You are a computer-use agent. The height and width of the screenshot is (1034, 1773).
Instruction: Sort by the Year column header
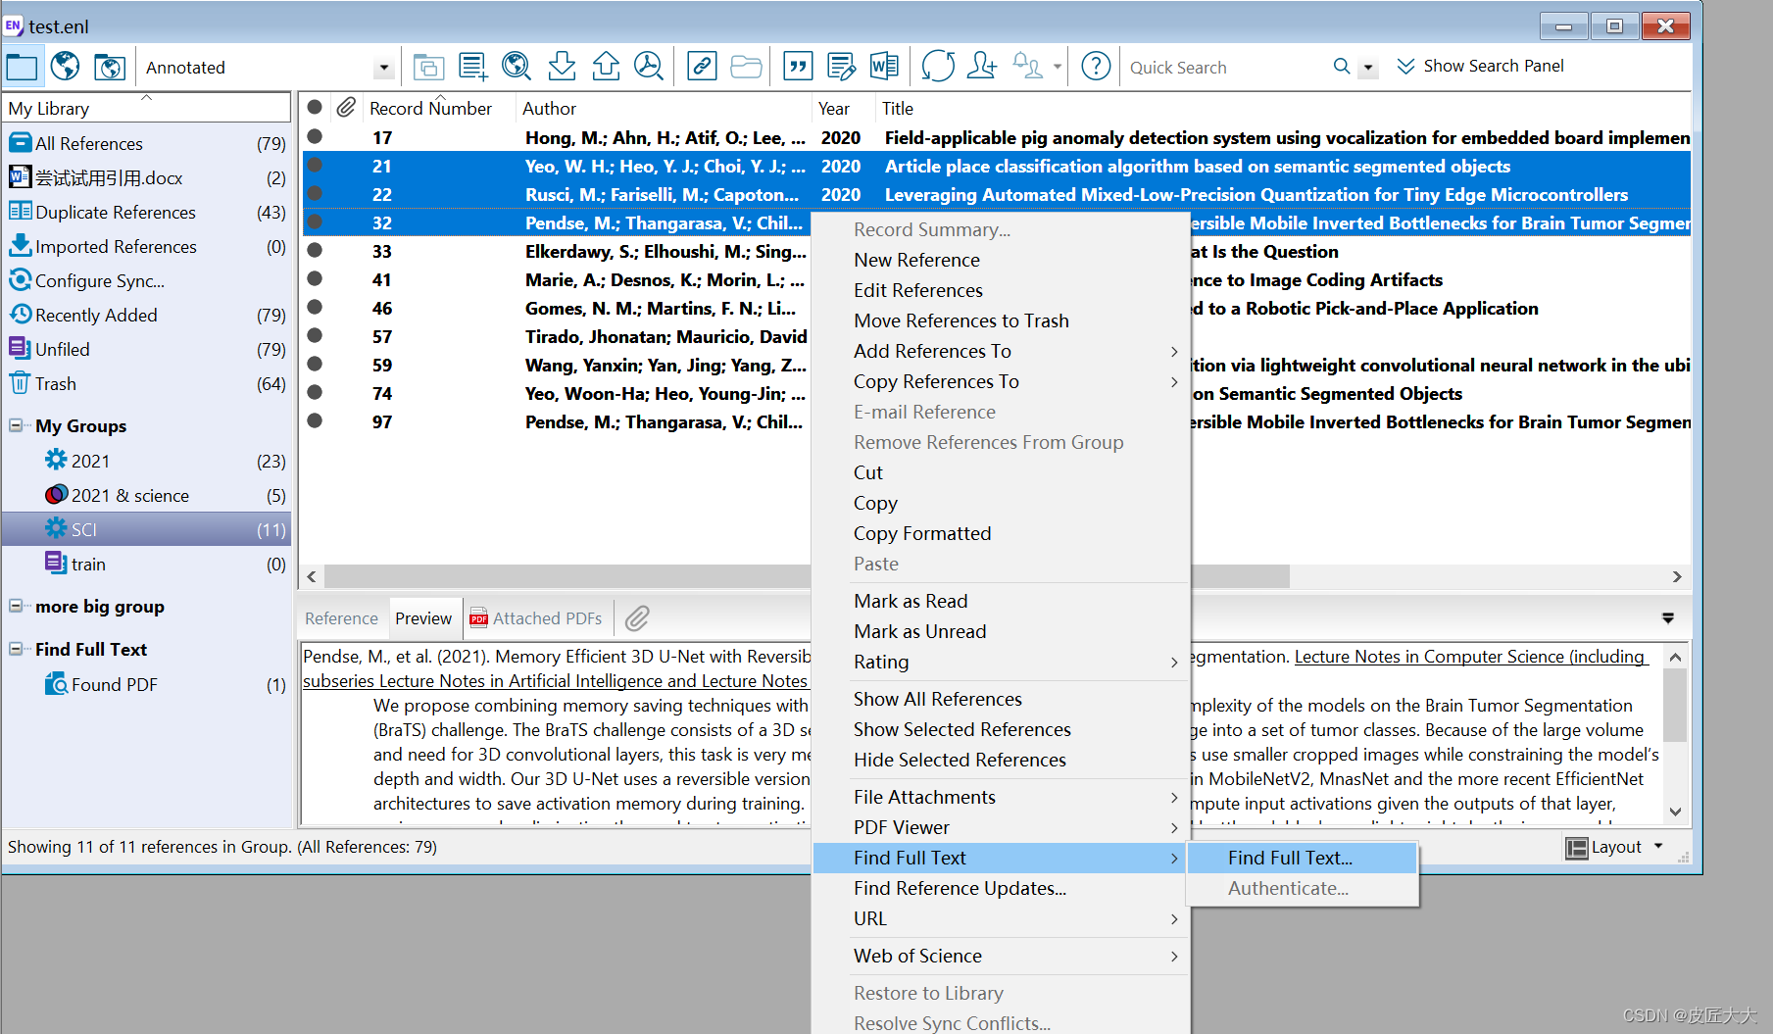coord(834,109)
